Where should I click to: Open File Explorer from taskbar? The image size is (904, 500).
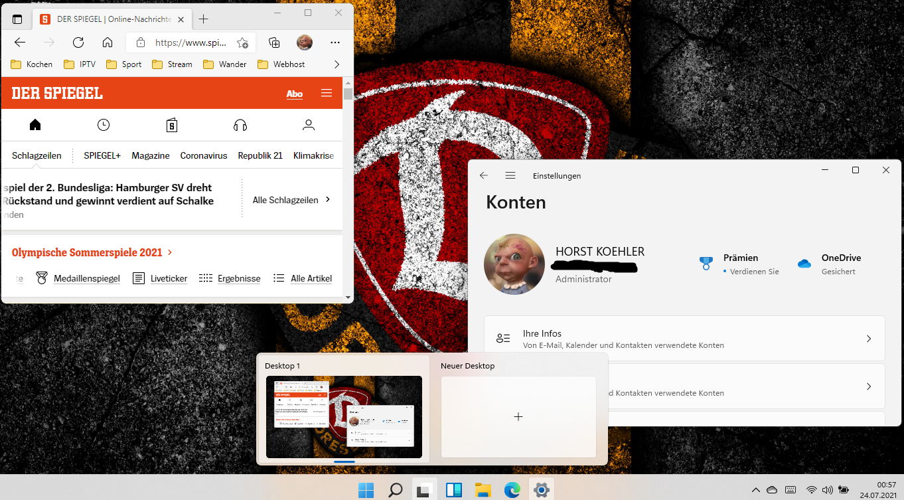click(x=483, y=490)
